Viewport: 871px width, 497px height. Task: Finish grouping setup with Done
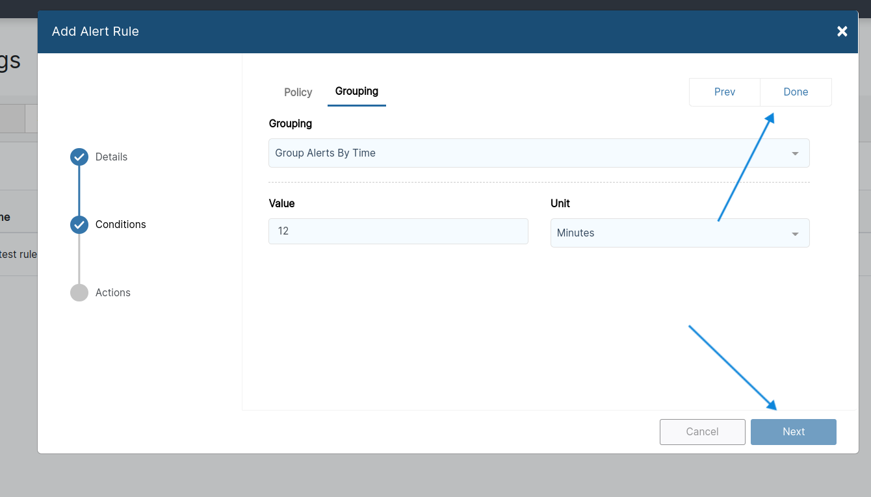point(795,92)
